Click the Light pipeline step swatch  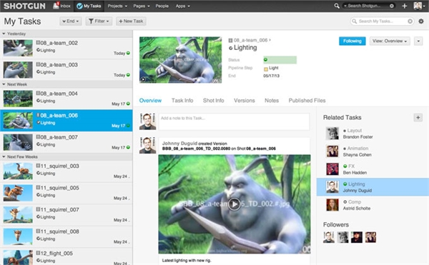point(266,69)
